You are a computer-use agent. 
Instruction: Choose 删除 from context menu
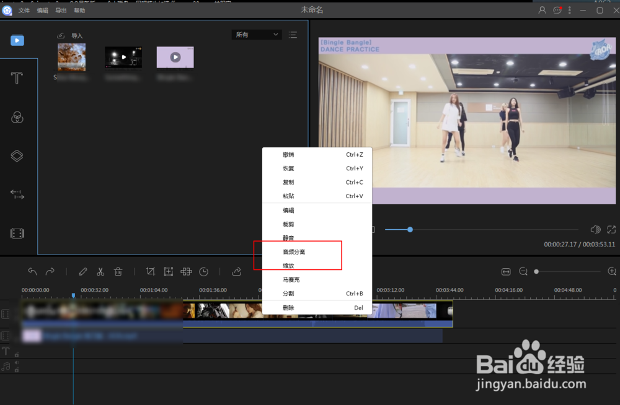click(317, 308)
